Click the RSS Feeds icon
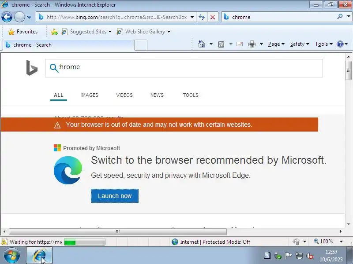Viewport: 353px width, 264px height. click(x=221, y=44)
